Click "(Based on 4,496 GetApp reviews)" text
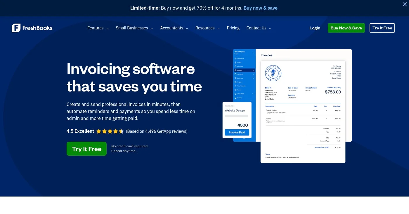This screenshot has width=409, height=214. point(157,131)
